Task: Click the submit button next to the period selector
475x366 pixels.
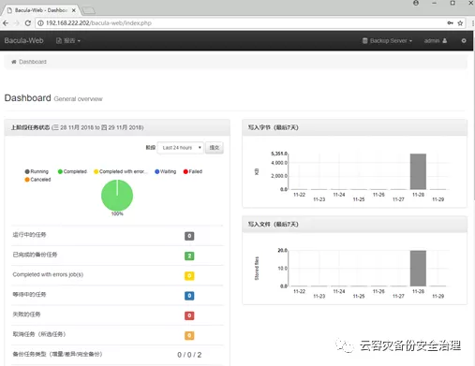Action: pyautogui.click(x=215, y=148)
